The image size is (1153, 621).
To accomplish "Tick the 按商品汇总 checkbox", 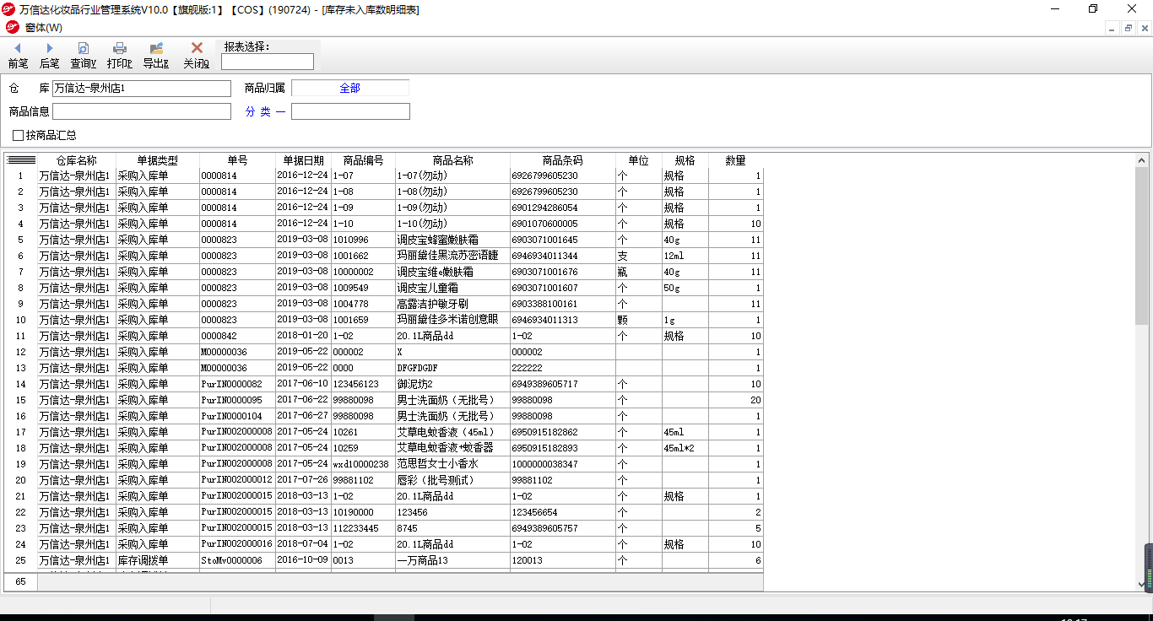I will click(x=18, y=135).
